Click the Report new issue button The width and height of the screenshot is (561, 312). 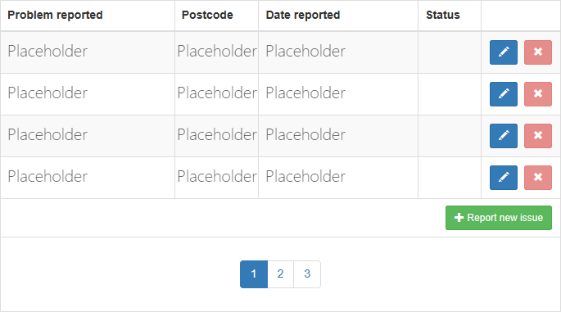pyautogui.click(x=499, y=218)
